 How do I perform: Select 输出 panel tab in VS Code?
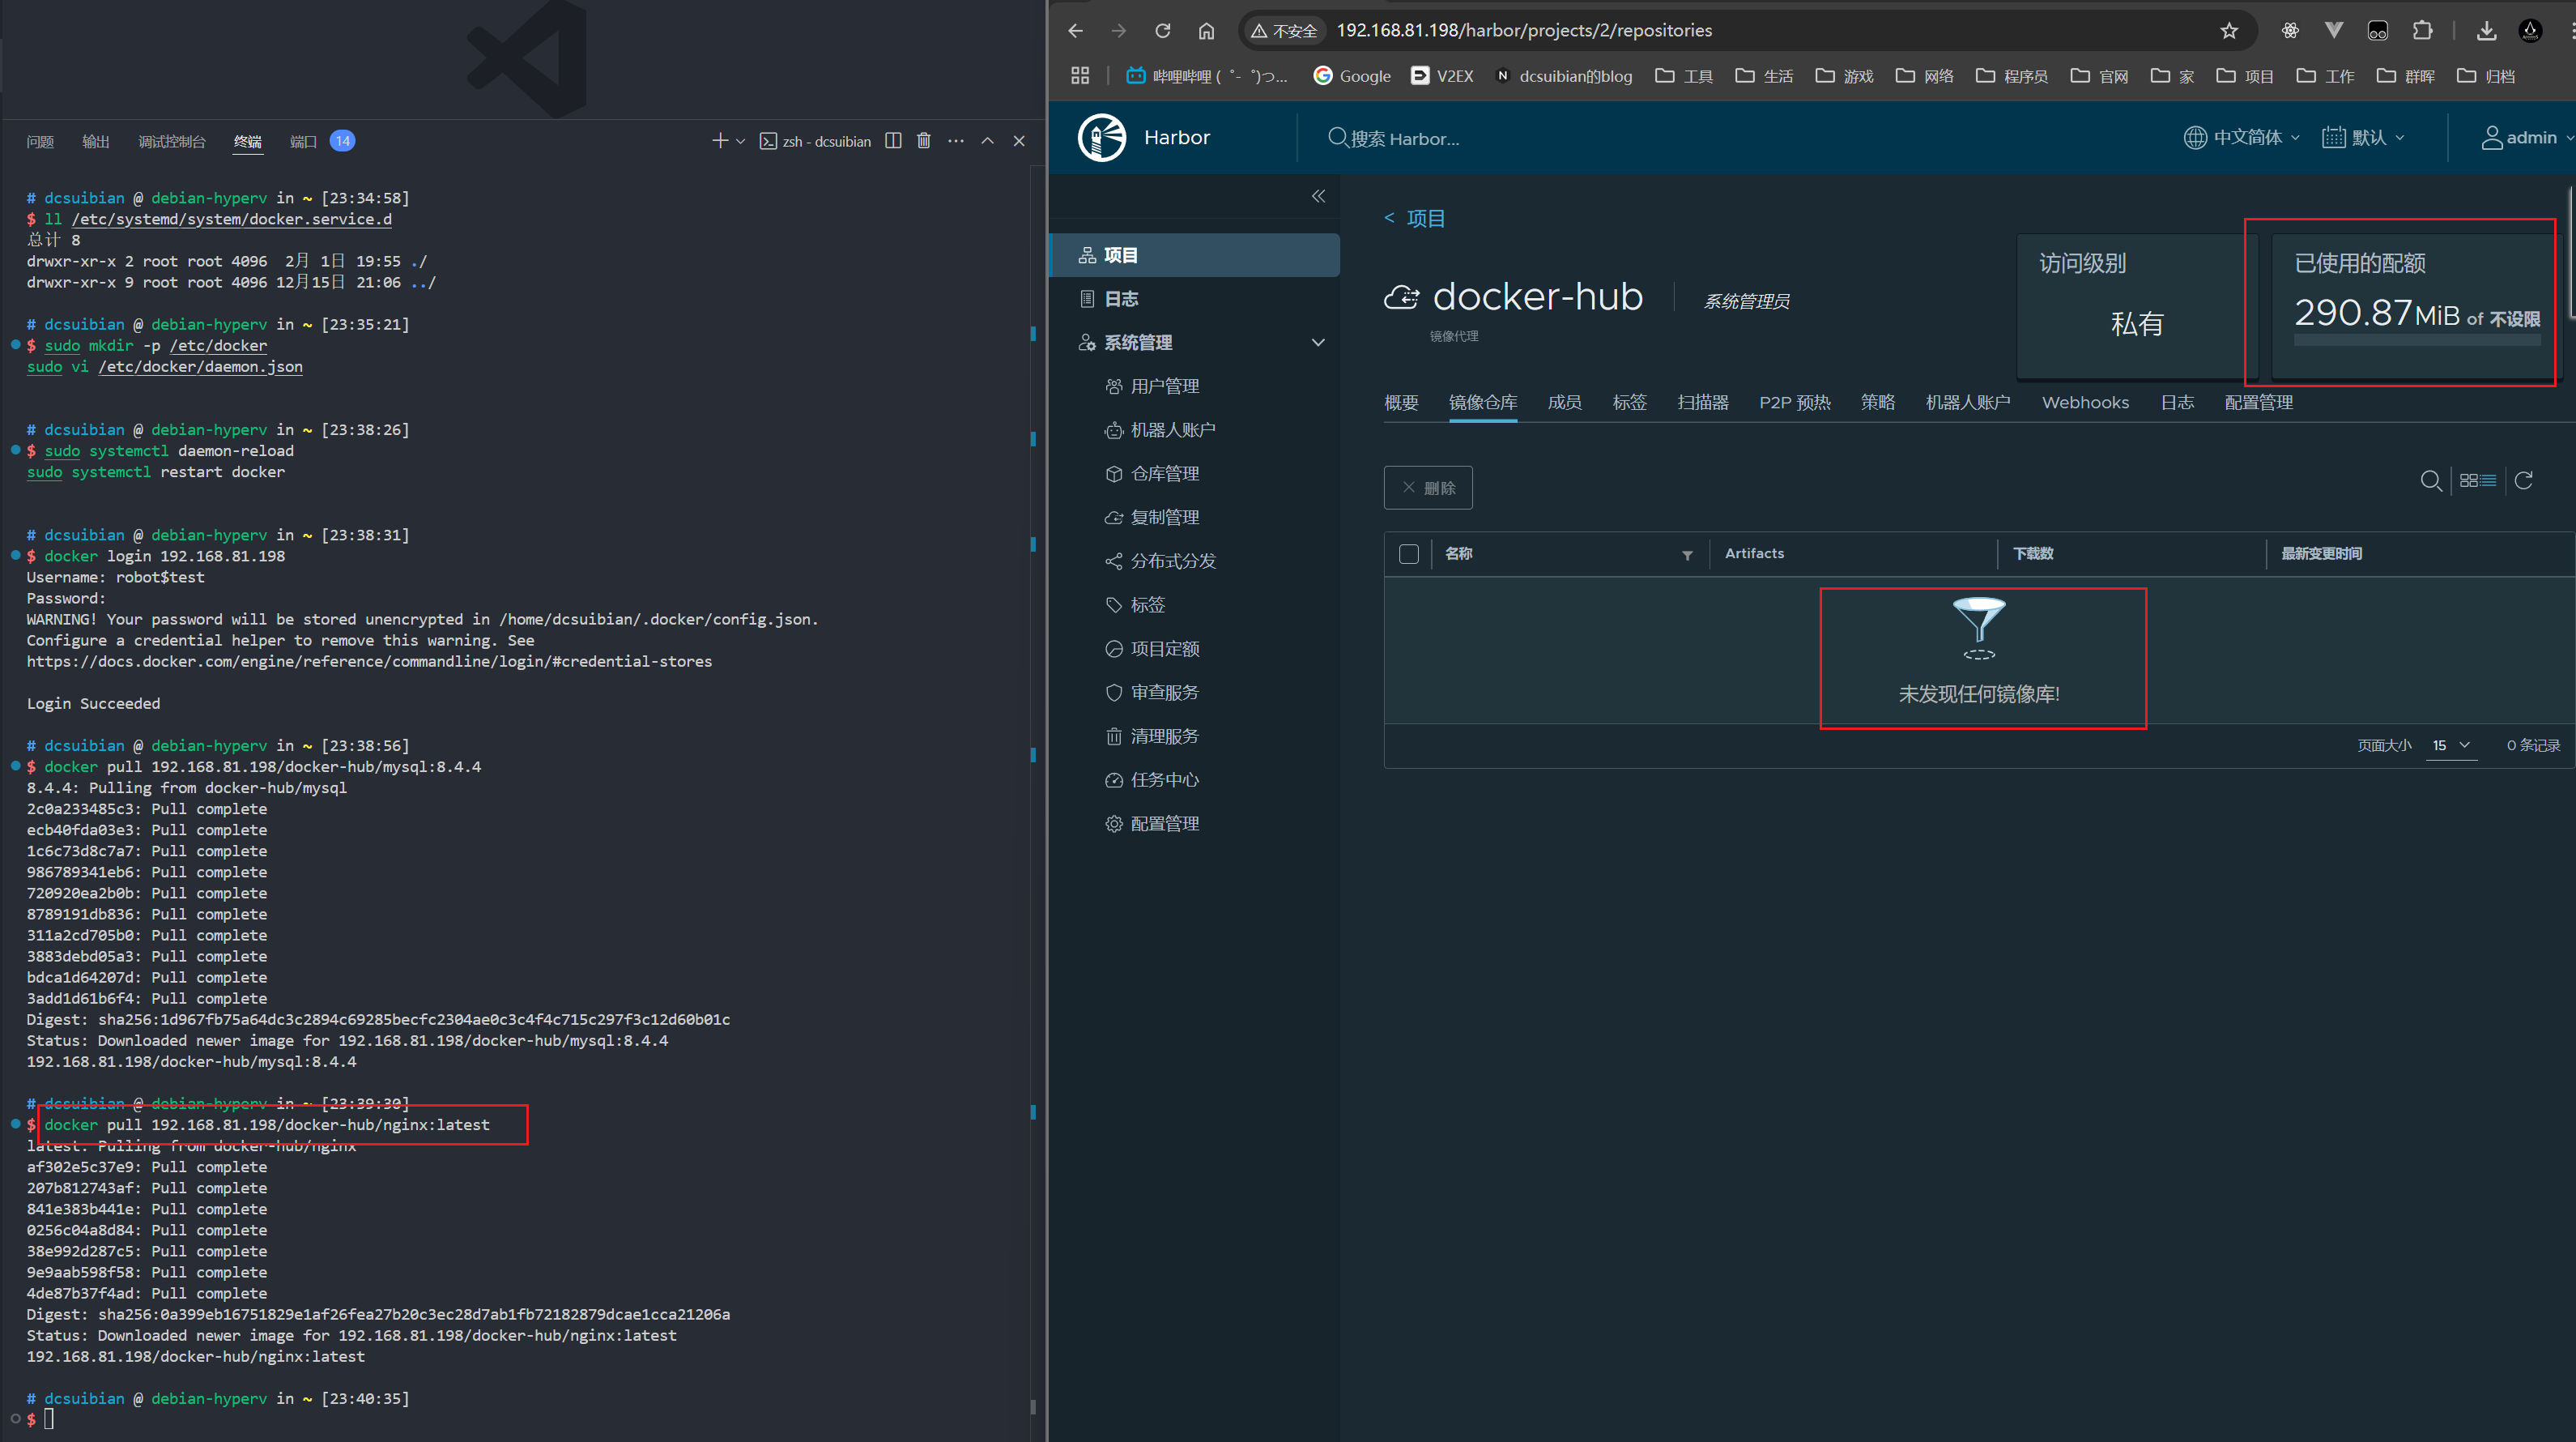coord(96,141)
